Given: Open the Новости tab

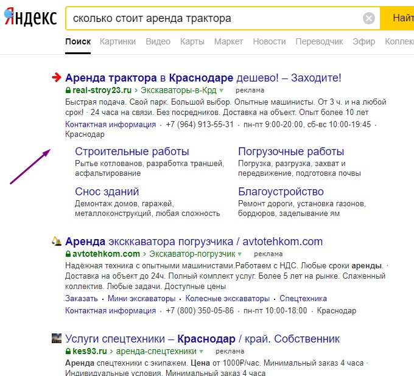Looking at the screenshot, I should pos(269,41).
